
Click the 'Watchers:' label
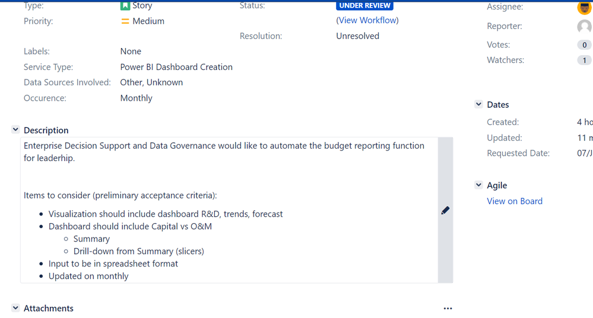505,60
